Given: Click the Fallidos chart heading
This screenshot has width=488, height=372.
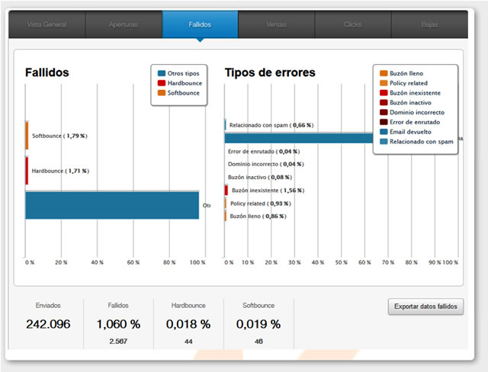Looking at the screenshot, I should tap(47, 72).
